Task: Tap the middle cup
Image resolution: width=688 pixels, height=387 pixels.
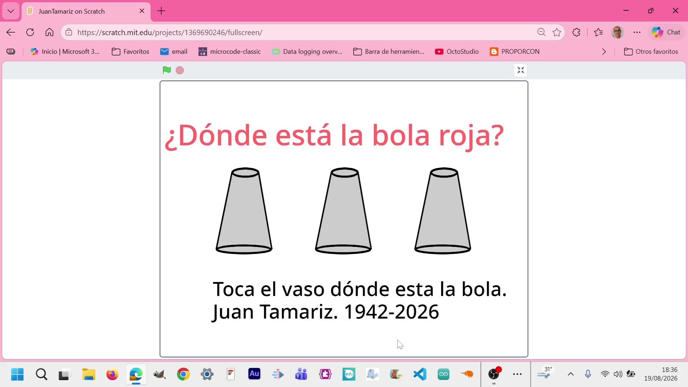Action: click(343, 211)
